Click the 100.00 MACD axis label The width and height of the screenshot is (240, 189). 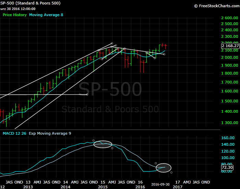pos(228,158)
